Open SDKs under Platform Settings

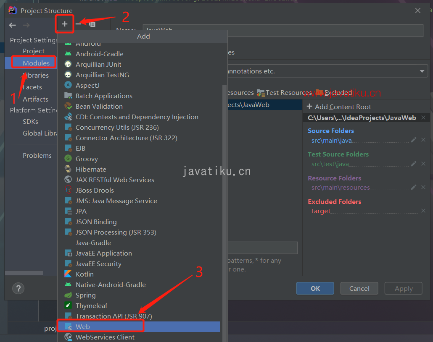(x=30, y=122)
